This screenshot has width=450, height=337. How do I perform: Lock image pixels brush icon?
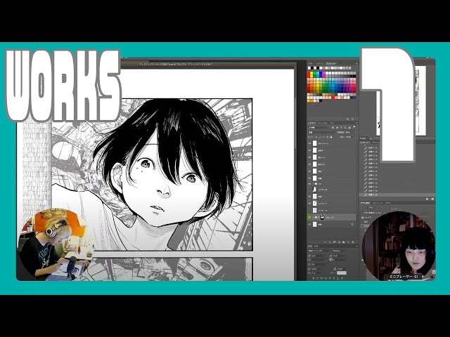pos(320,137)
